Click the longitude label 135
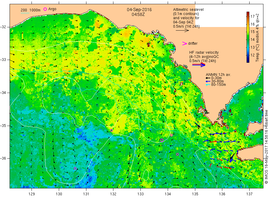Image resolution: width=270 pixels, height=198 pixels. (195, 194)
